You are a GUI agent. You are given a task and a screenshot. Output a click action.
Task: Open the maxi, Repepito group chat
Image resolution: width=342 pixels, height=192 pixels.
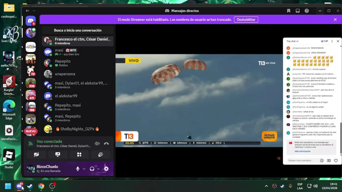pos(78,118)
